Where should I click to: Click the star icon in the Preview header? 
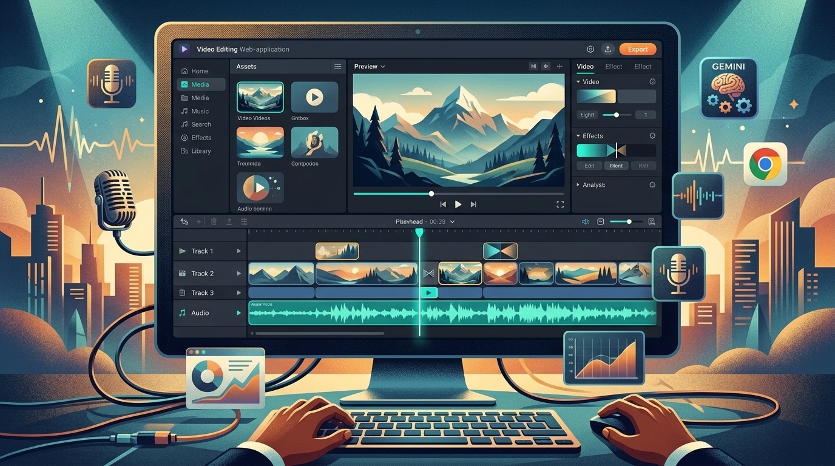point(546,66)
